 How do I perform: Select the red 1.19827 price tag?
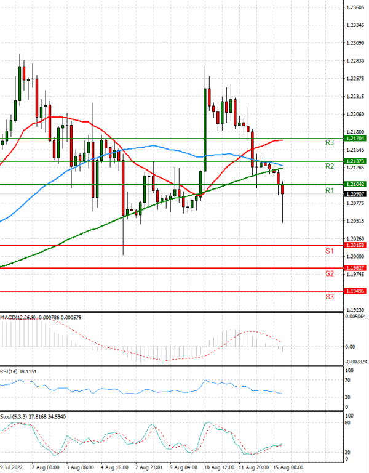(355, 268)
